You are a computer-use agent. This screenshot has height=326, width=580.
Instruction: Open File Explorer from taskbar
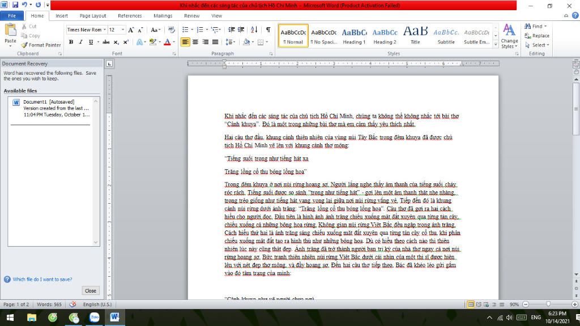32,317
